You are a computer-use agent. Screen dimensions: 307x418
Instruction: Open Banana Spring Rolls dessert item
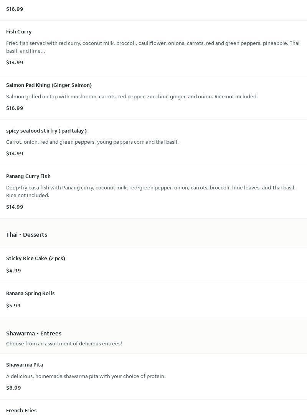[153, 300]
